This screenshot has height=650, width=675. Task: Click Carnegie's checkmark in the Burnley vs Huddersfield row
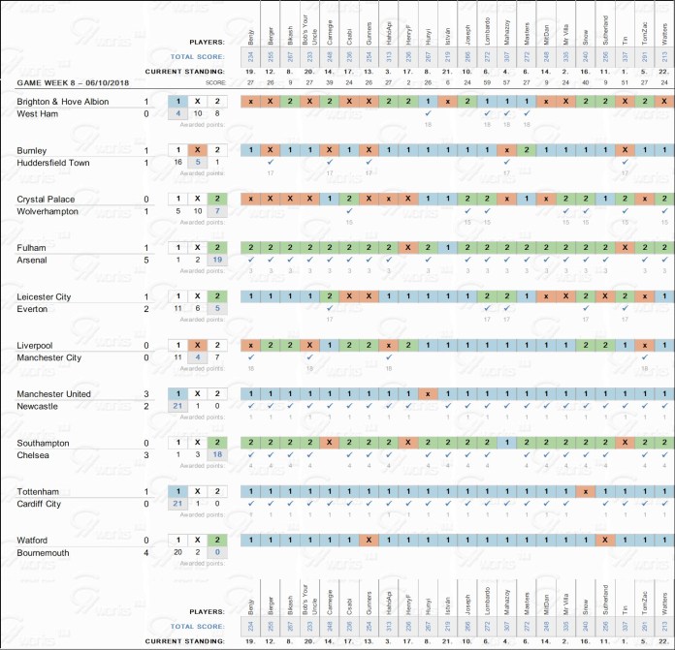(330, 162)
